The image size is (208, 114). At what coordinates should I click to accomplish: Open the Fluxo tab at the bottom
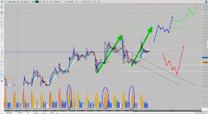tap(44, 113)
